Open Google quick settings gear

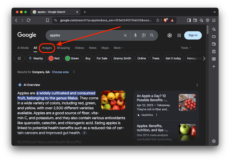point(170,35)
